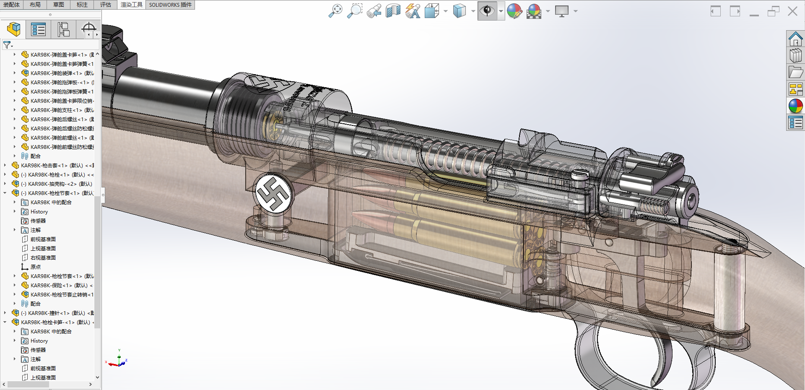The image size is (805, 390).
Task: Activate the Section View tool
Action: (393, 11)
